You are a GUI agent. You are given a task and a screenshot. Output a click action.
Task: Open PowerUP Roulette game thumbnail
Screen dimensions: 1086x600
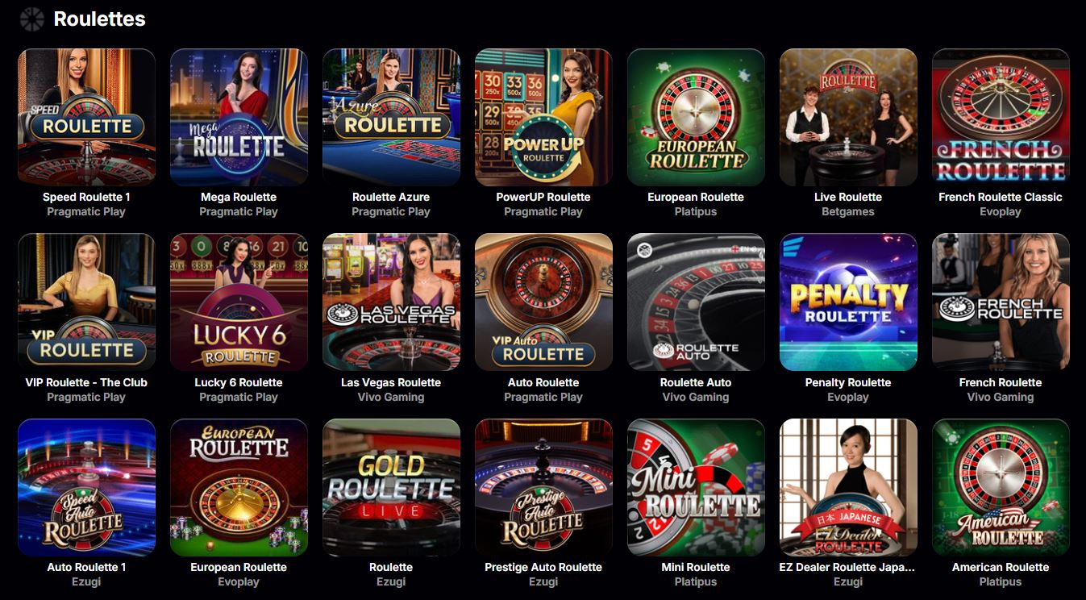coord(543,118)
